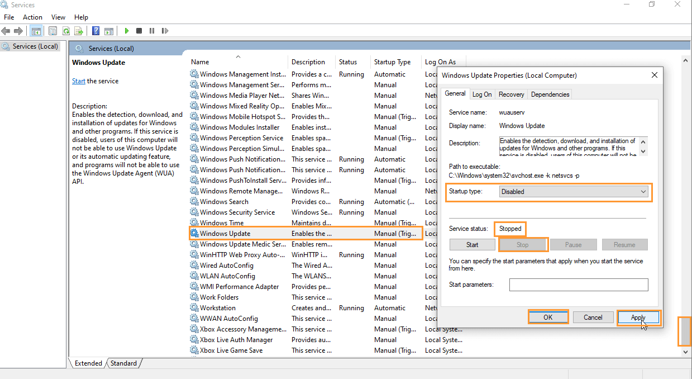Open the File menu
The height and width of the screenshot is (379, 692).
click(x=9, y=17)
